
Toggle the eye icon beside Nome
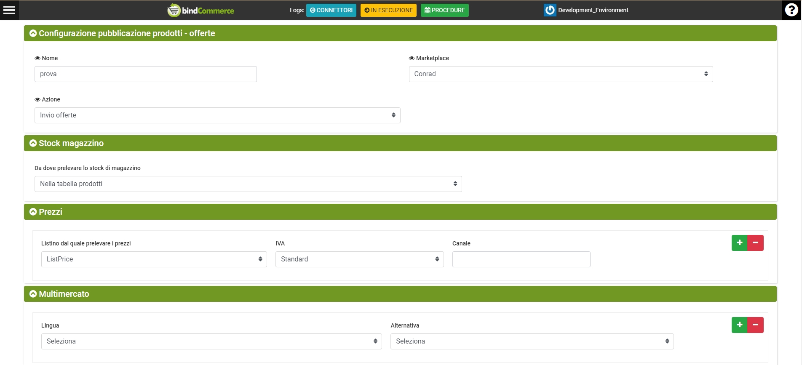37,59
